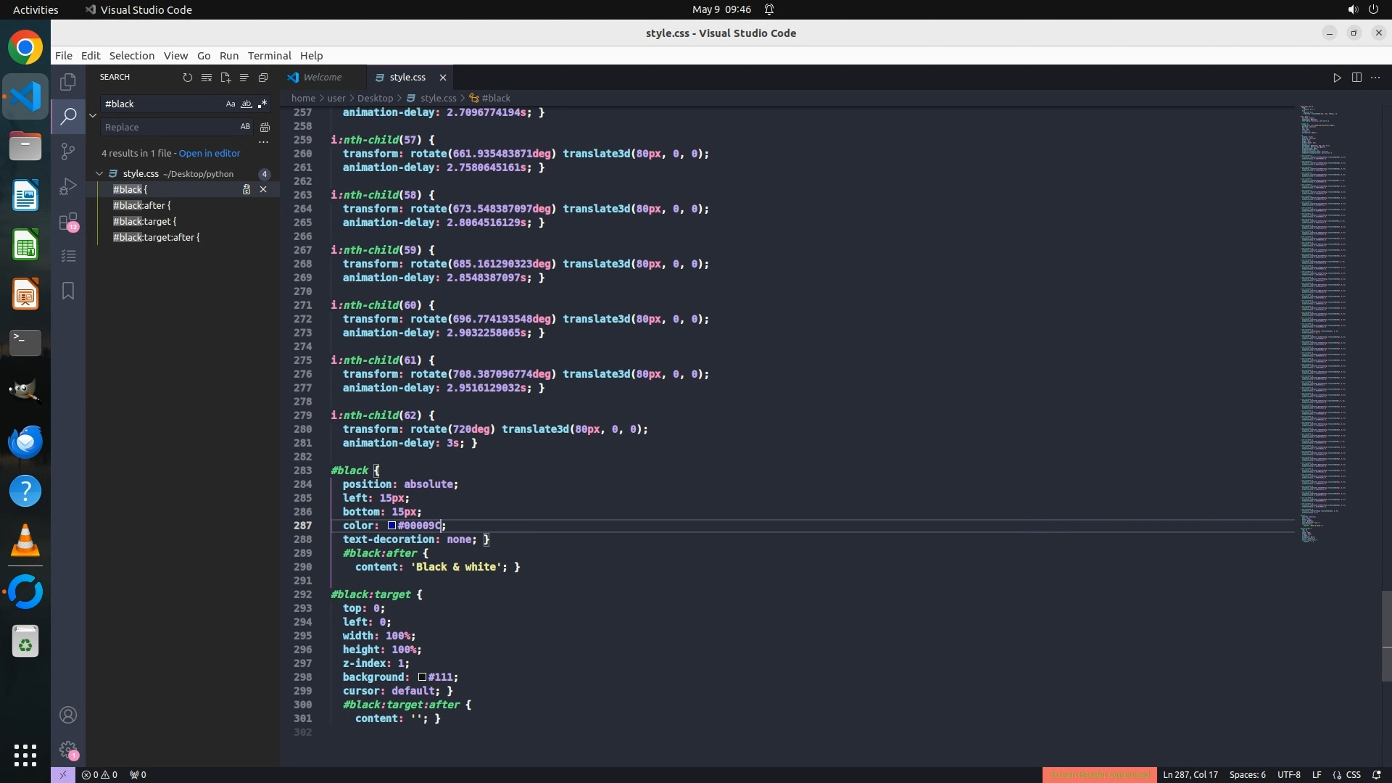
Task: Click Replace All icon
Action: click(x=265, y=127)
